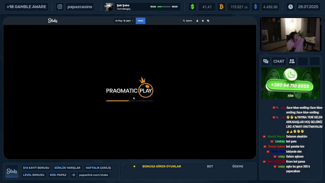Click the 'Tarık Mengüç' artist name
325x183 pixels.
click(124, 9)
